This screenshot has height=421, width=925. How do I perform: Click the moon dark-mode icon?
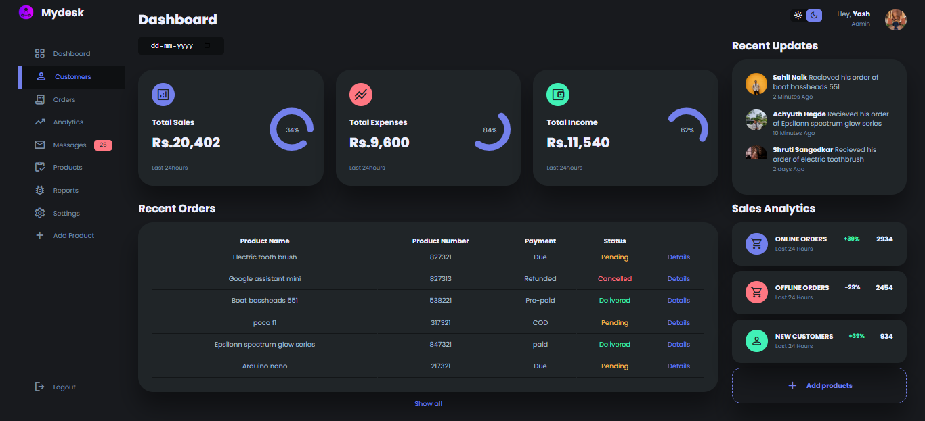pyautogui.click(x=814, y=15)
